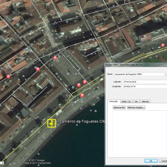Open the Estilo, Cor tab
This screenshot has width=167, height=167.
[126, 101]
